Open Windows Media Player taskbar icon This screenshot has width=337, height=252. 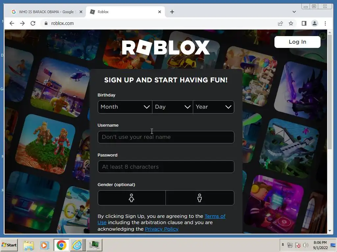(x=44, y=245)
